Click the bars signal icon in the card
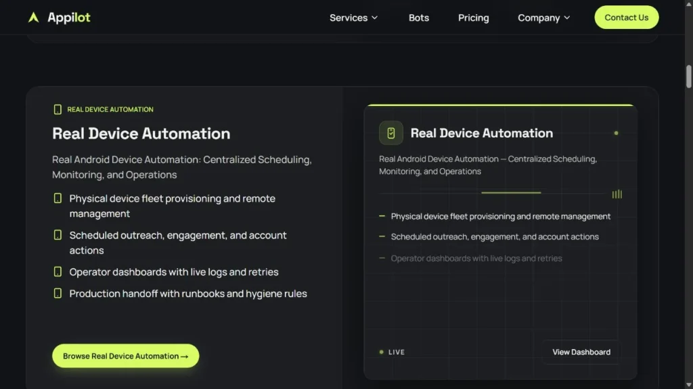Screen dimensions: 693x389 click(617, 194)
